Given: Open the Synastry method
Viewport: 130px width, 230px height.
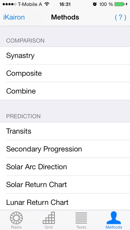Looking at the screenshot, I should click(x=65, y=56).
